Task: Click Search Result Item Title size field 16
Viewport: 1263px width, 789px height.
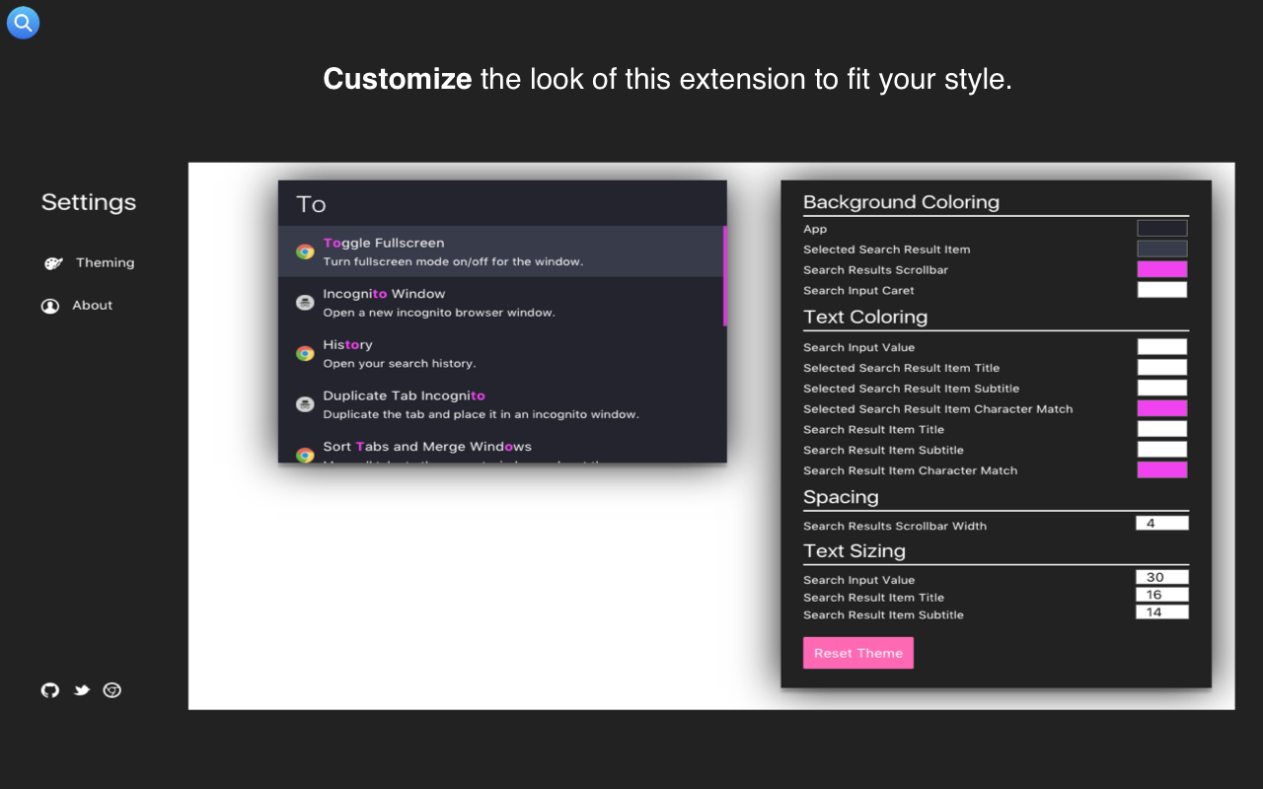Action: pos(1162,595)
